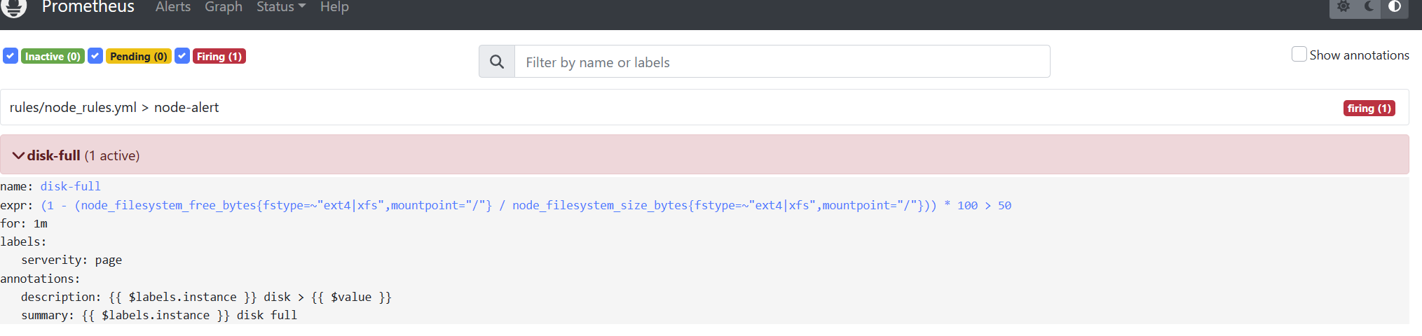Select the auto theme half-circle icon
The height and width of the screenshot is (336, 1422).
pos(1395,7)
